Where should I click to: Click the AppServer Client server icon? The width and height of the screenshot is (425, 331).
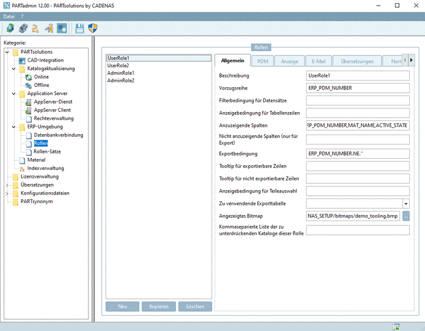coord(28,110)
